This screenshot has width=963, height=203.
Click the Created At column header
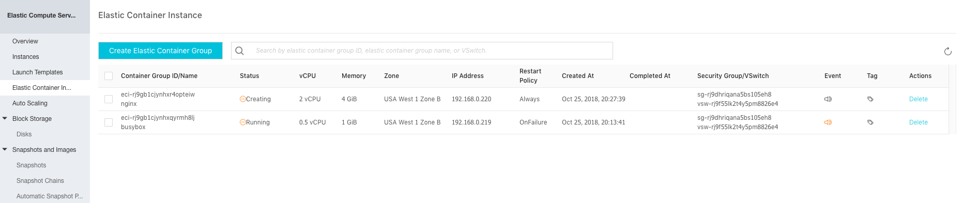[x=578, y=76]
